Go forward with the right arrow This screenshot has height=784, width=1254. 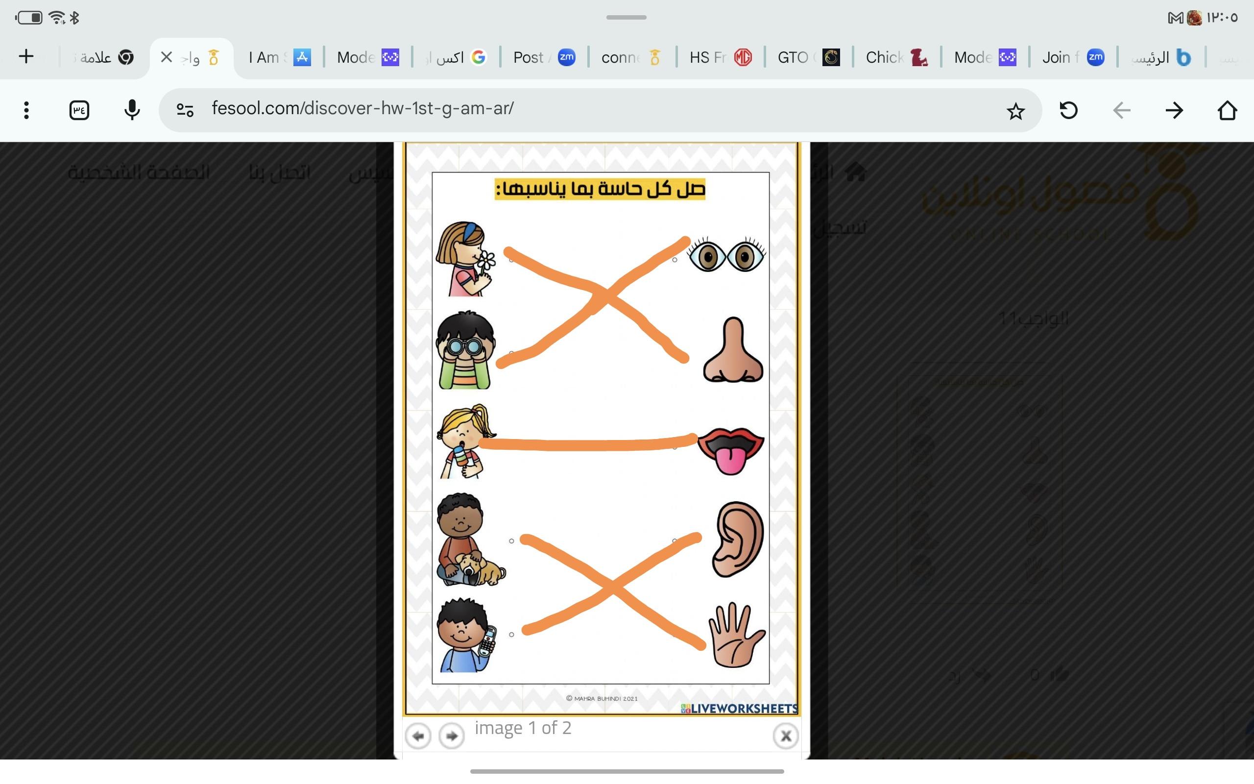point(1174,110)
